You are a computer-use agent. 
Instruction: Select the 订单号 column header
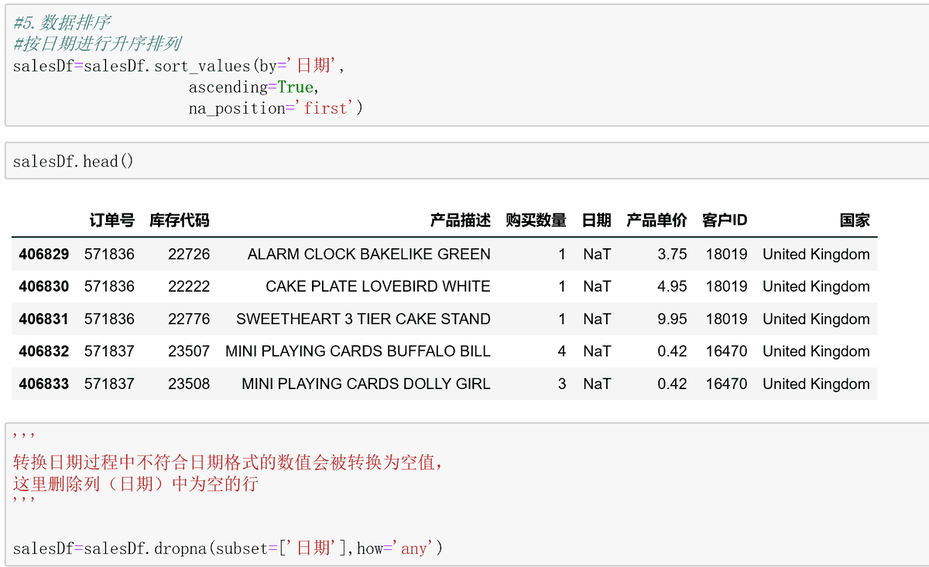(111, 220)
